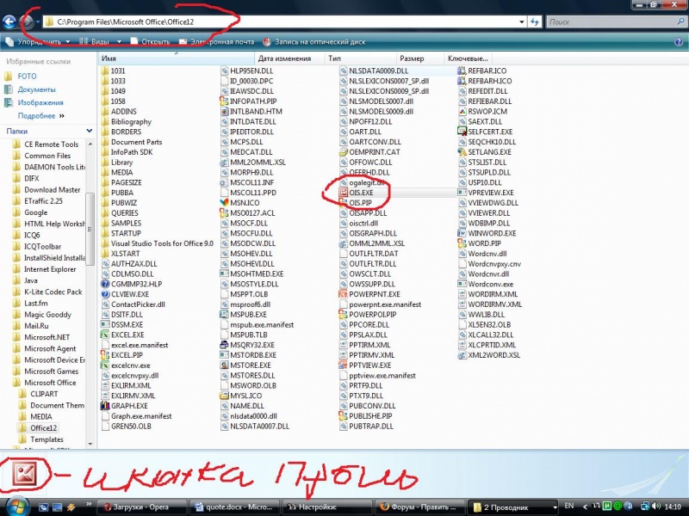Viewport: 689px width, 516px height.
Task: Select the MSPUB.EXE file icon
Action: [223, 315]
